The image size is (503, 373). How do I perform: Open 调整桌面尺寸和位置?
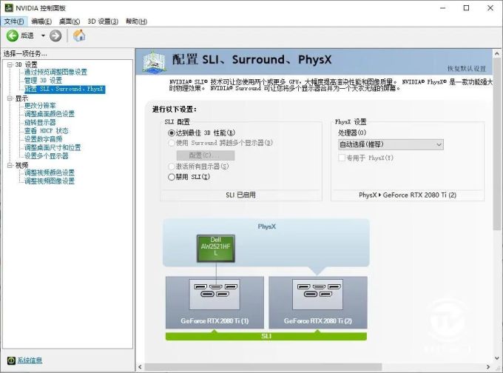53,147
